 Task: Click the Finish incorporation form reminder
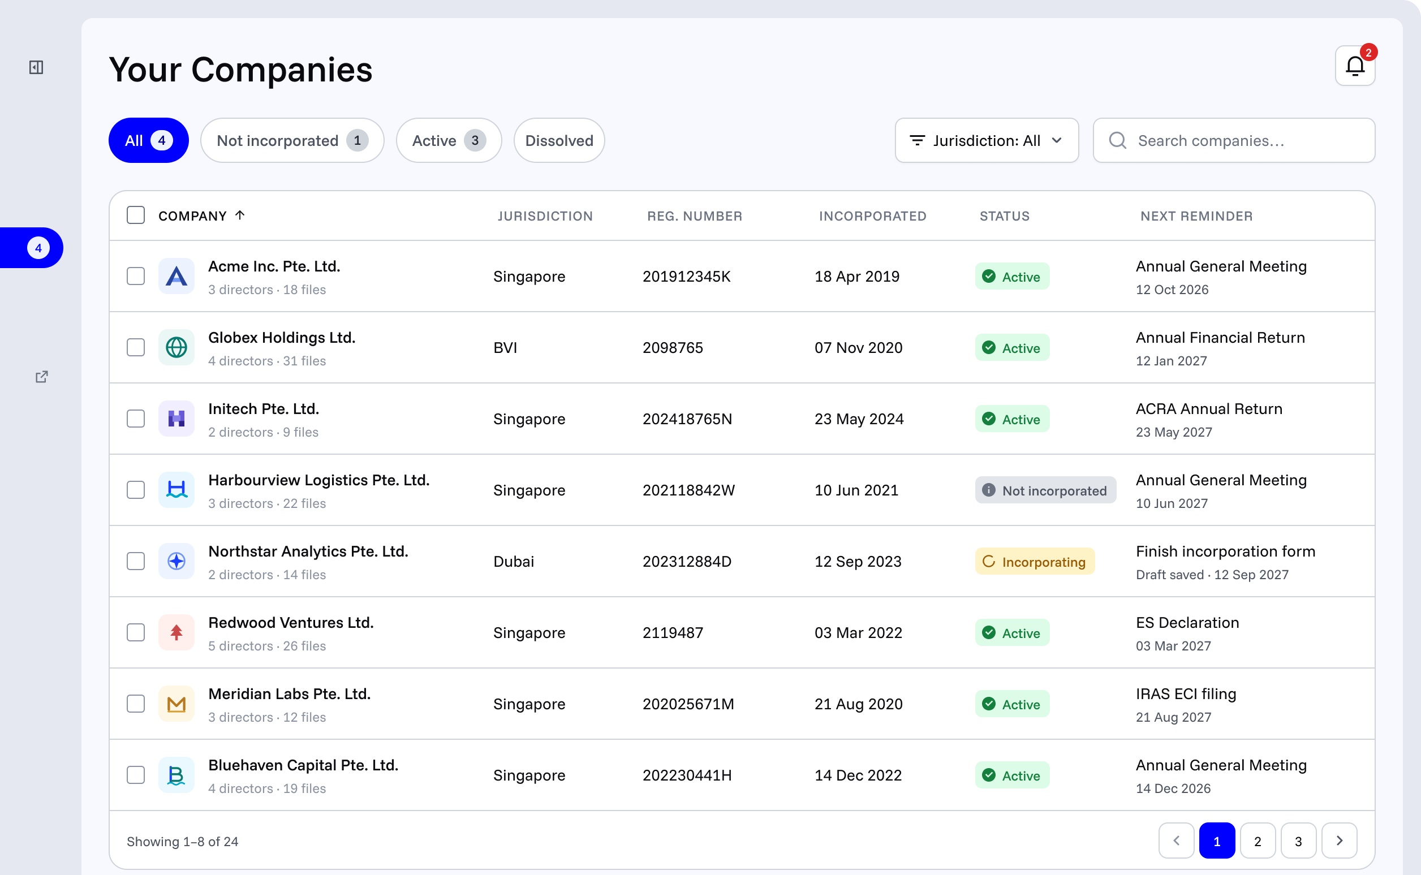[x=1225, y=551]
